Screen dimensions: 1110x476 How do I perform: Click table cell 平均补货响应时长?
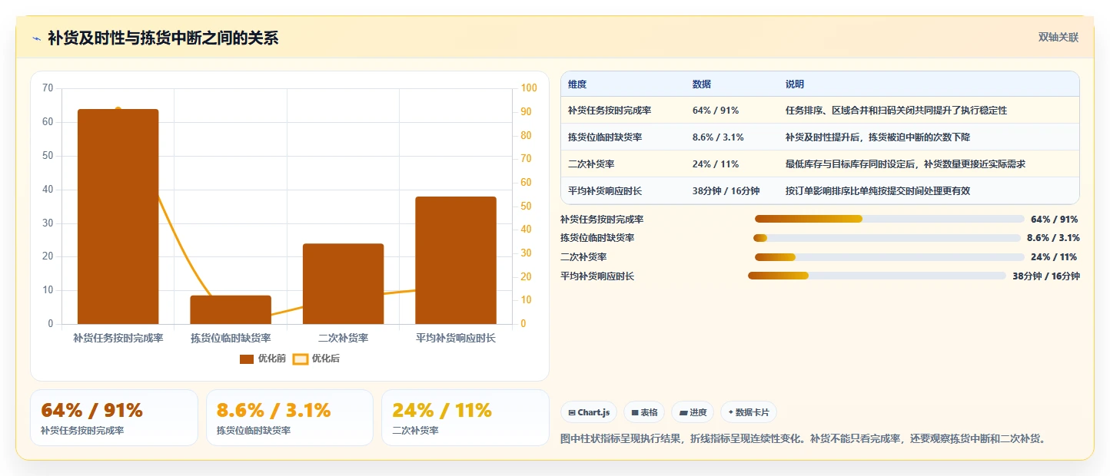pyautogui.click(x=605, y=191)
